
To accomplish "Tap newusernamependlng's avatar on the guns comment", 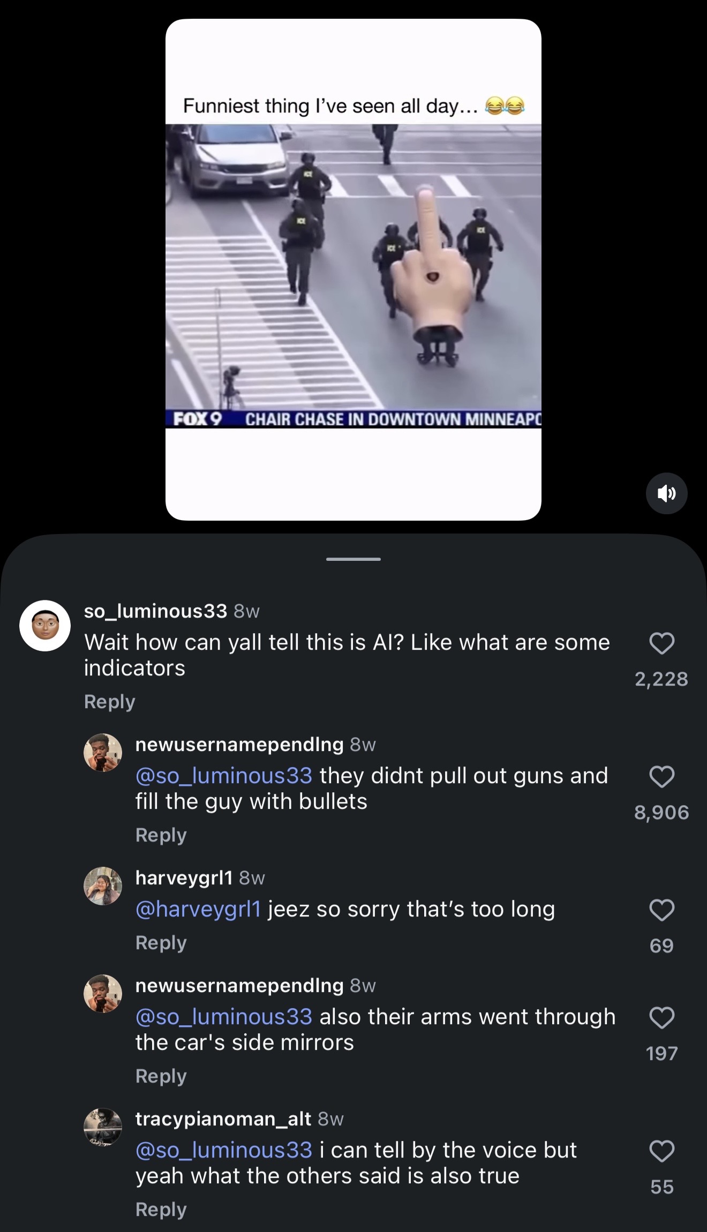I will pos(103,753).
